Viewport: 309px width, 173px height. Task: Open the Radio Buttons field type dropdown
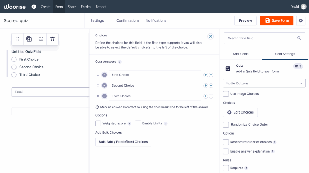pyautogui.click(x=264, y=83)
